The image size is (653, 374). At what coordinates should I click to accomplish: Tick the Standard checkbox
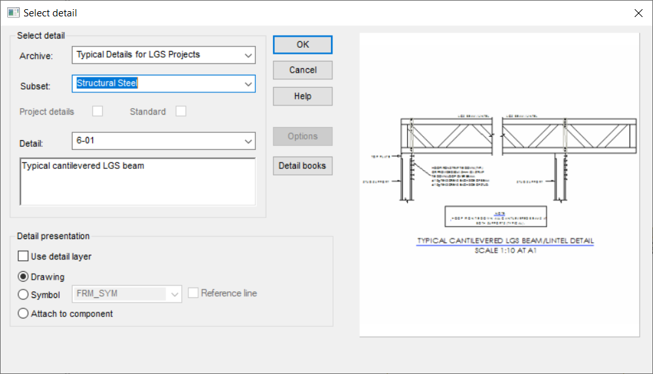point(181,111)
